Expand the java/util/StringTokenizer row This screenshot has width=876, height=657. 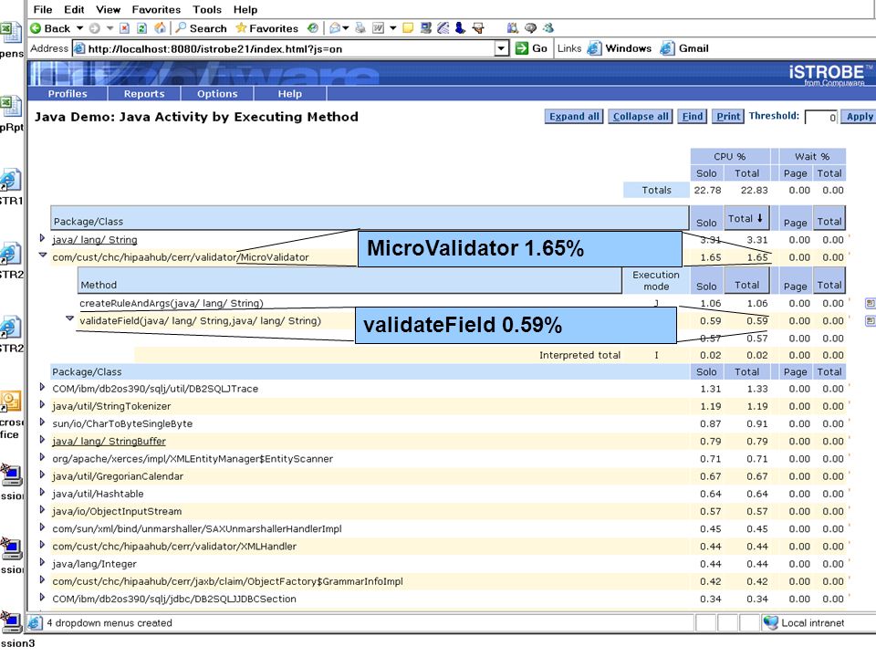point(42,404)
